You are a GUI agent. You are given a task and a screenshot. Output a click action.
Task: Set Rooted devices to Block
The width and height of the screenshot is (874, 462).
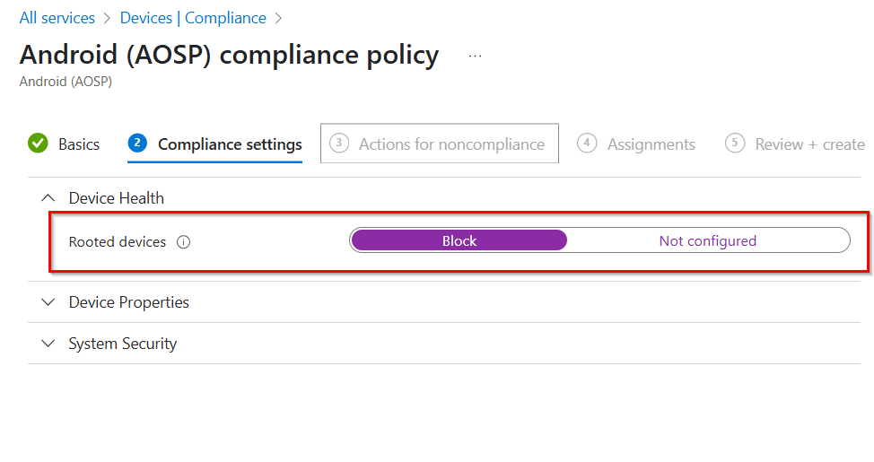pyautogui.click(x=459, y=240)
